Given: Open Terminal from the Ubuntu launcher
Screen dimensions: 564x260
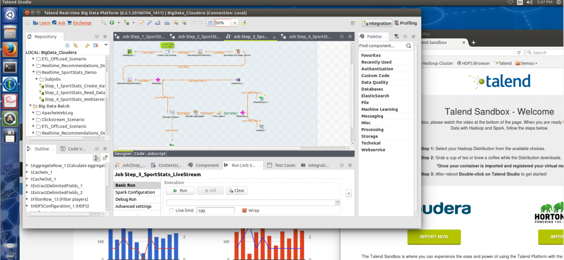Looking at the screenshot, I should tap(10, 67).
